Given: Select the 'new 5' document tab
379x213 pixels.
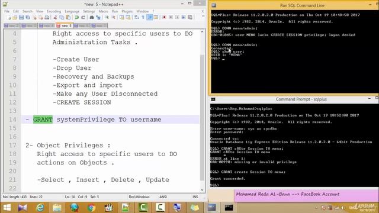Looking at the screenshot, I should click(x=65, y=25).
